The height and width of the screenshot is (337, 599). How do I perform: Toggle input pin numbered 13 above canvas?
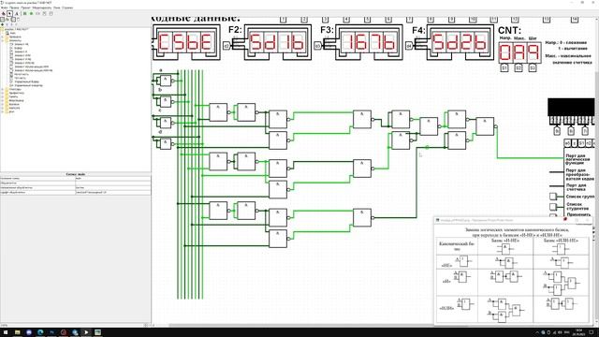tap(547, 19)
